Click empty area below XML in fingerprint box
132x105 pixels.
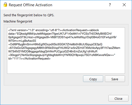(x=66, y=67)
